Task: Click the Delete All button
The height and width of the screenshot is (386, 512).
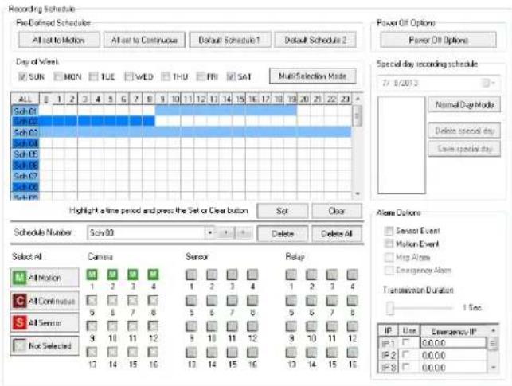Action: click(337, 234)
